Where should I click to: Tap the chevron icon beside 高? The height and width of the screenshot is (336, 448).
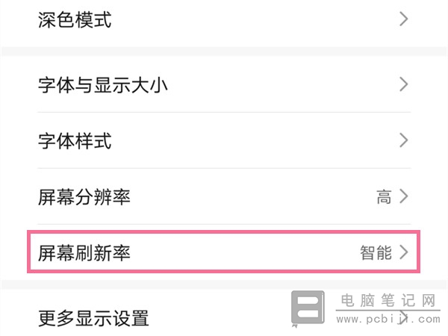pos(404,196)
